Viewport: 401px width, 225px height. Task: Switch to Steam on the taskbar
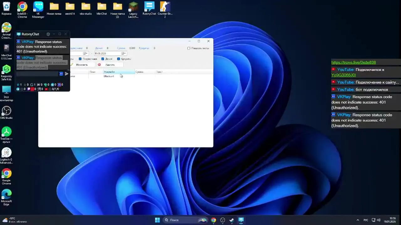point(232,220)
